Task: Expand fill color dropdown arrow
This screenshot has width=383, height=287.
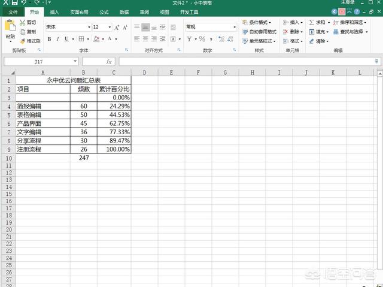Action: [103, 39]
